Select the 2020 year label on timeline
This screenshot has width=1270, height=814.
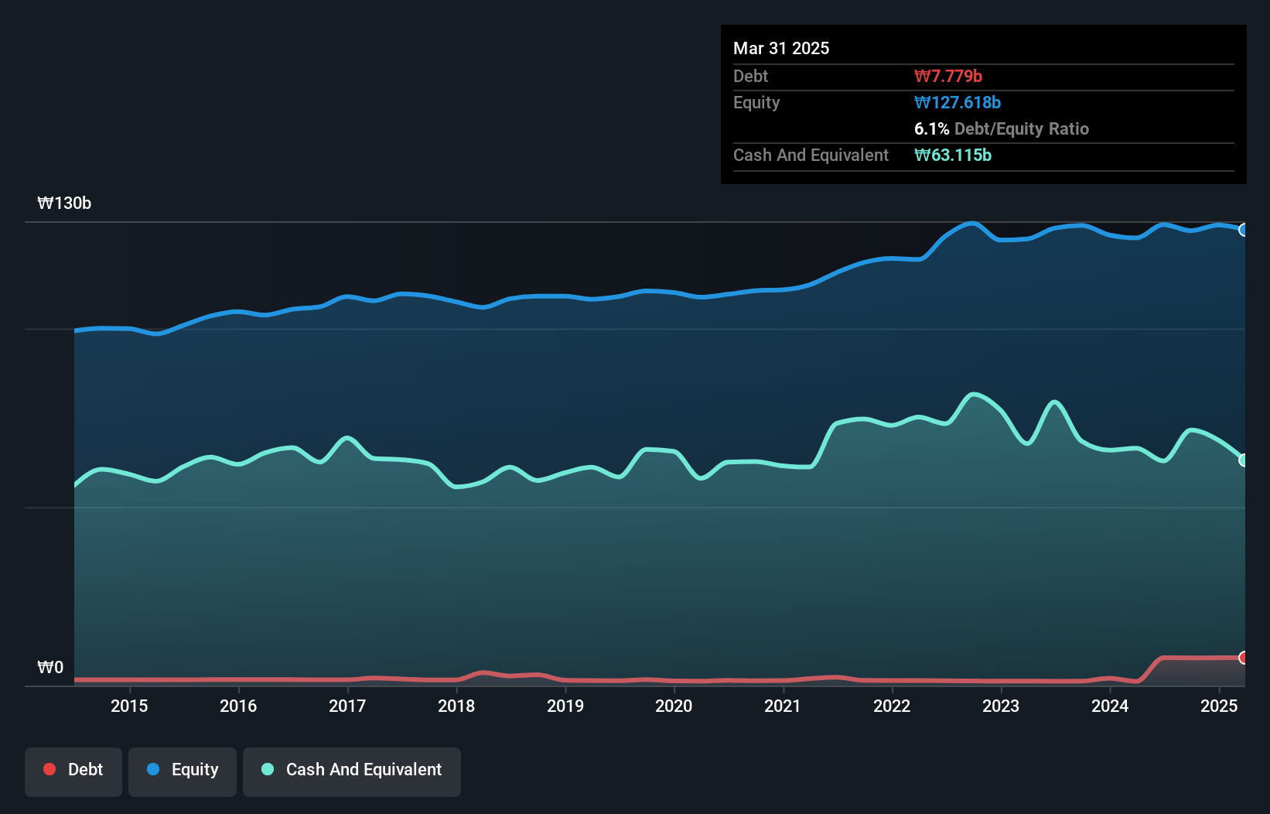(674, 706)
